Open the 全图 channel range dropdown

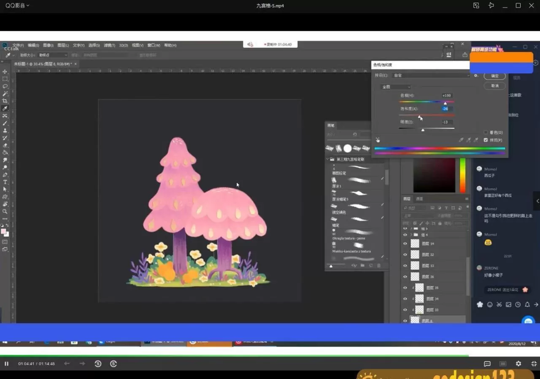tap(396, 87)
